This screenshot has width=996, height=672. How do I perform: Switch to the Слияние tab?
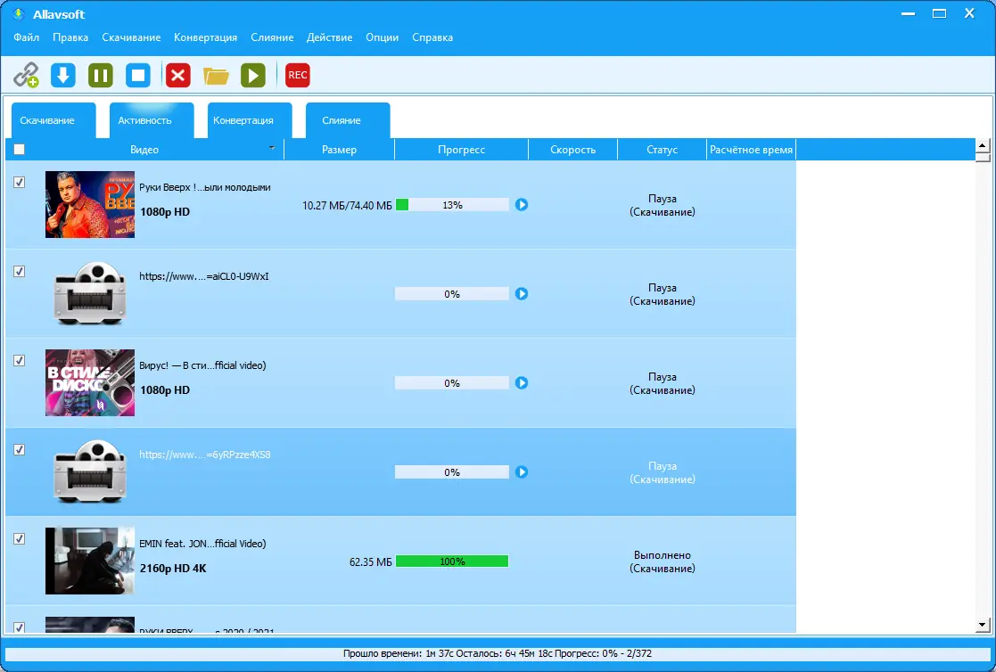click(348, 120)
